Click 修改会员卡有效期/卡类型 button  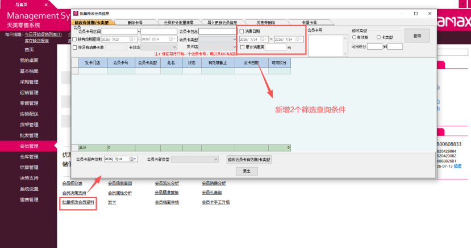pos(249,160)
